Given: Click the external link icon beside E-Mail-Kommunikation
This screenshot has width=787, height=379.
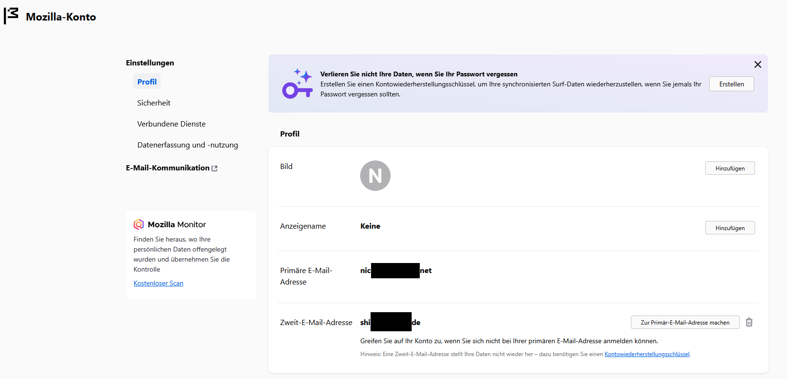Looking at the screenshot, I should [214, 168].
